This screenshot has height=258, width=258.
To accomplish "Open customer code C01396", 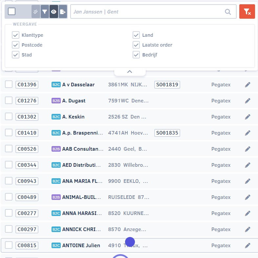I will [x=27, y=85].
